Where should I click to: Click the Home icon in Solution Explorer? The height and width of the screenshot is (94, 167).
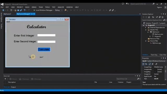point(149,17)
